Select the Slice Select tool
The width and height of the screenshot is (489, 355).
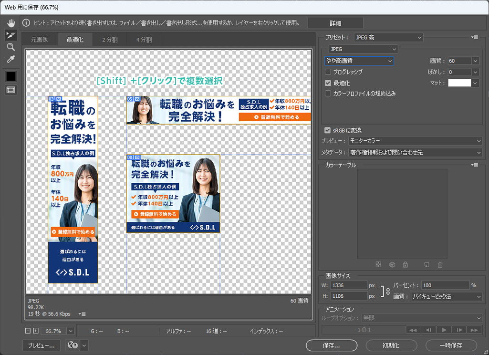pyautogui.click(x=10, y=35)
